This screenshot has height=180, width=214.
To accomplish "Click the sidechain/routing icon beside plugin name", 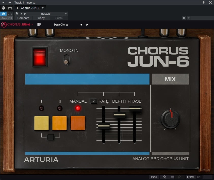I will click(10, 8).
